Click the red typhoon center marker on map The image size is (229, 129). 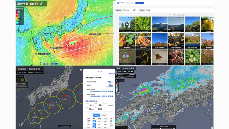pyautogui.click(x=65, y=97)
